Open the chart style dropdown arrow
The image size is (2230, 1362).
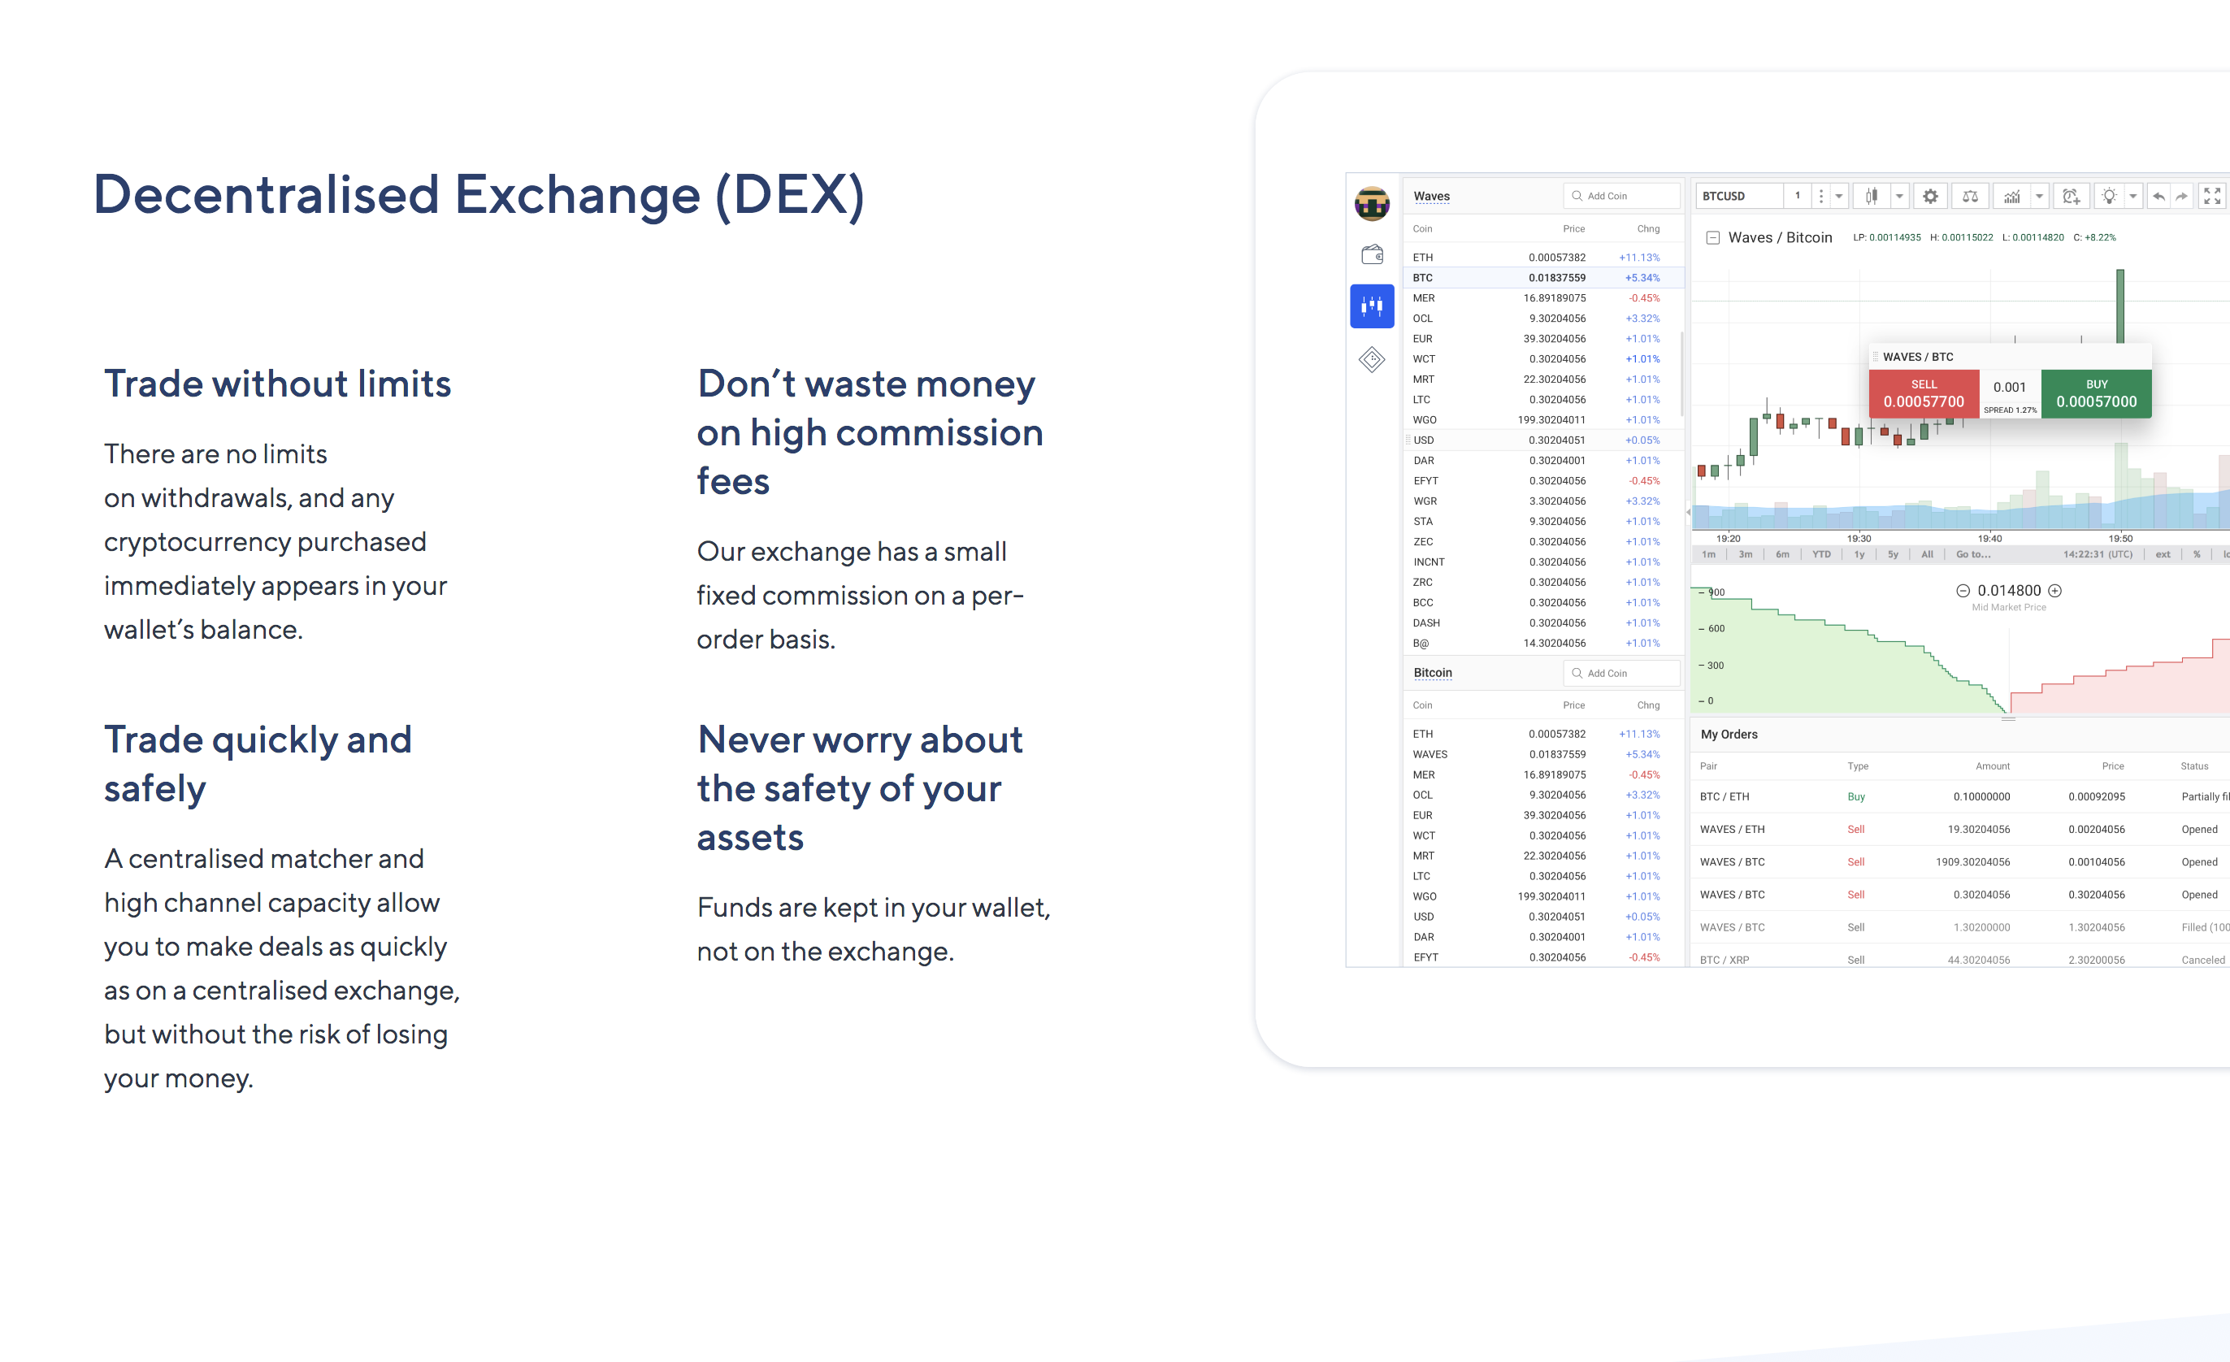pyautogui.click(x=1901, y=197)
